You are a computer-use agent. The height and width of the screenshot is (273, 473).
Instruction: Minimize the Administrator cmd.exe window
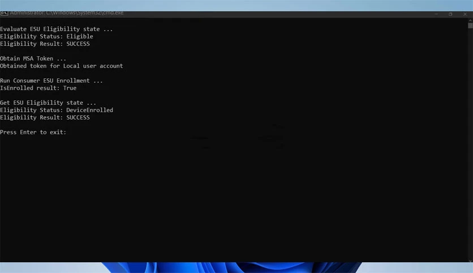click(436, 14)
